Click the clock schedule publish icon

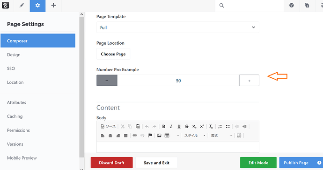pyautogui.click(x=319, y=163)
